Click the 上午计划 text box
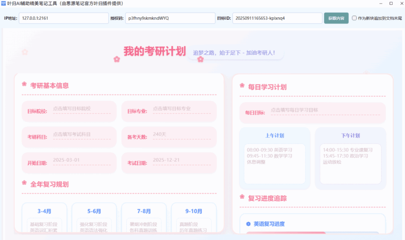Image resolution: width=405 pixels, height=240 pixels. coord(274,164)
